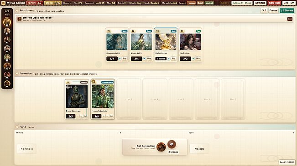
Task: Click the small icon beside Foxfire Imp Buy
Action: (x=193, y=59)
